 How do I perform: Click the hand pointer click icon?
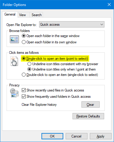click(14, 61)
